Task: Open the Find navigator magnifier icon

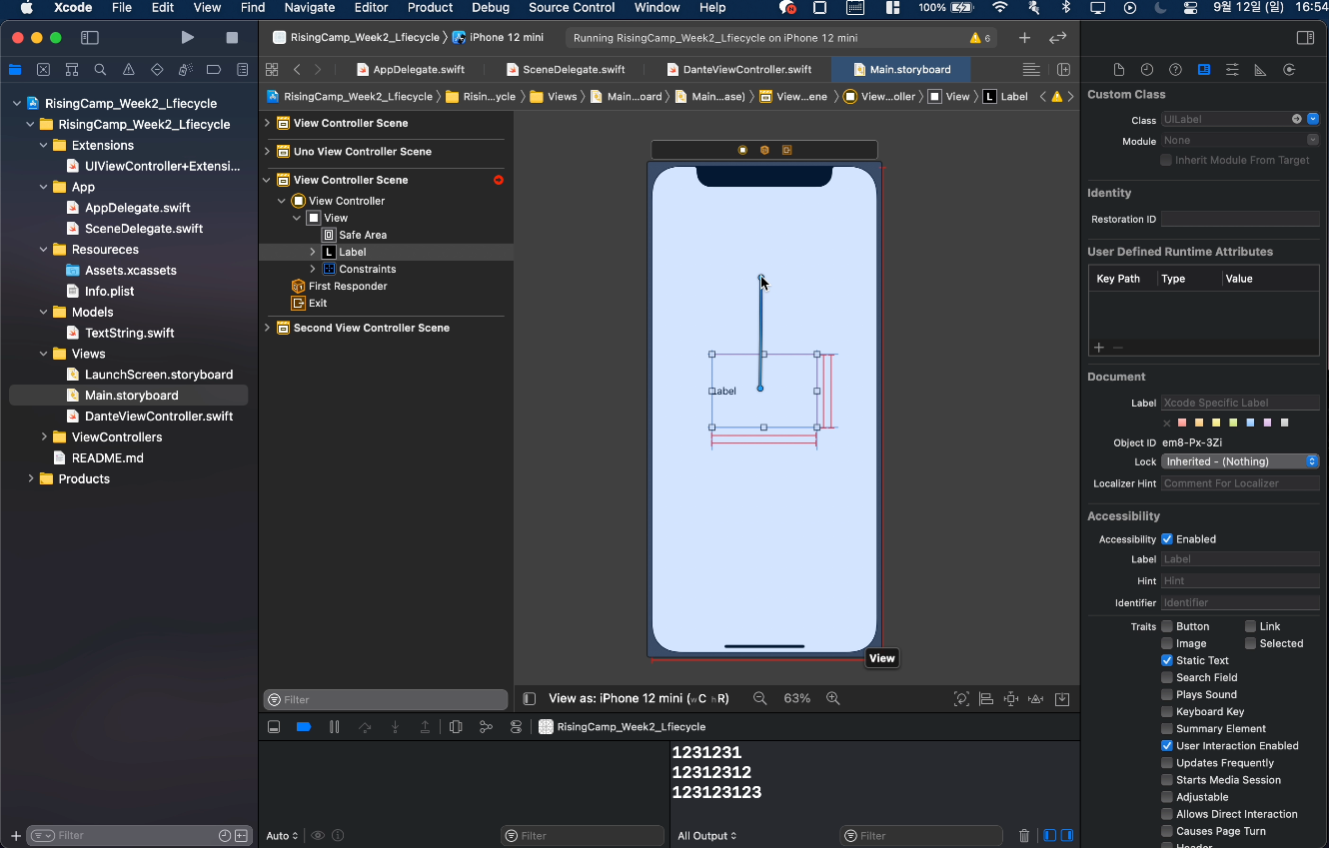Action: click(100, 70)
